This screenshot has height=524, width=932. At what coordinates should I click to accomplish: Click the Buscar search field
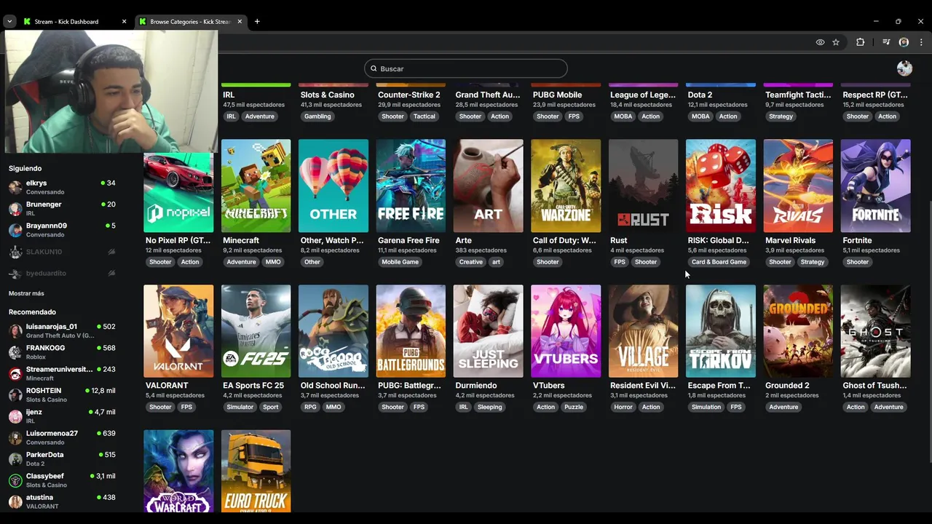[x=466, y=68]
